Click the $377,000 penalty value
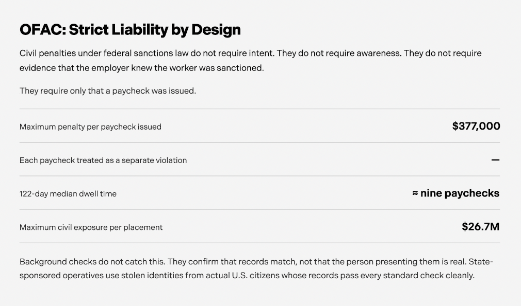The image size is (521, 306). tap(476, 126)
